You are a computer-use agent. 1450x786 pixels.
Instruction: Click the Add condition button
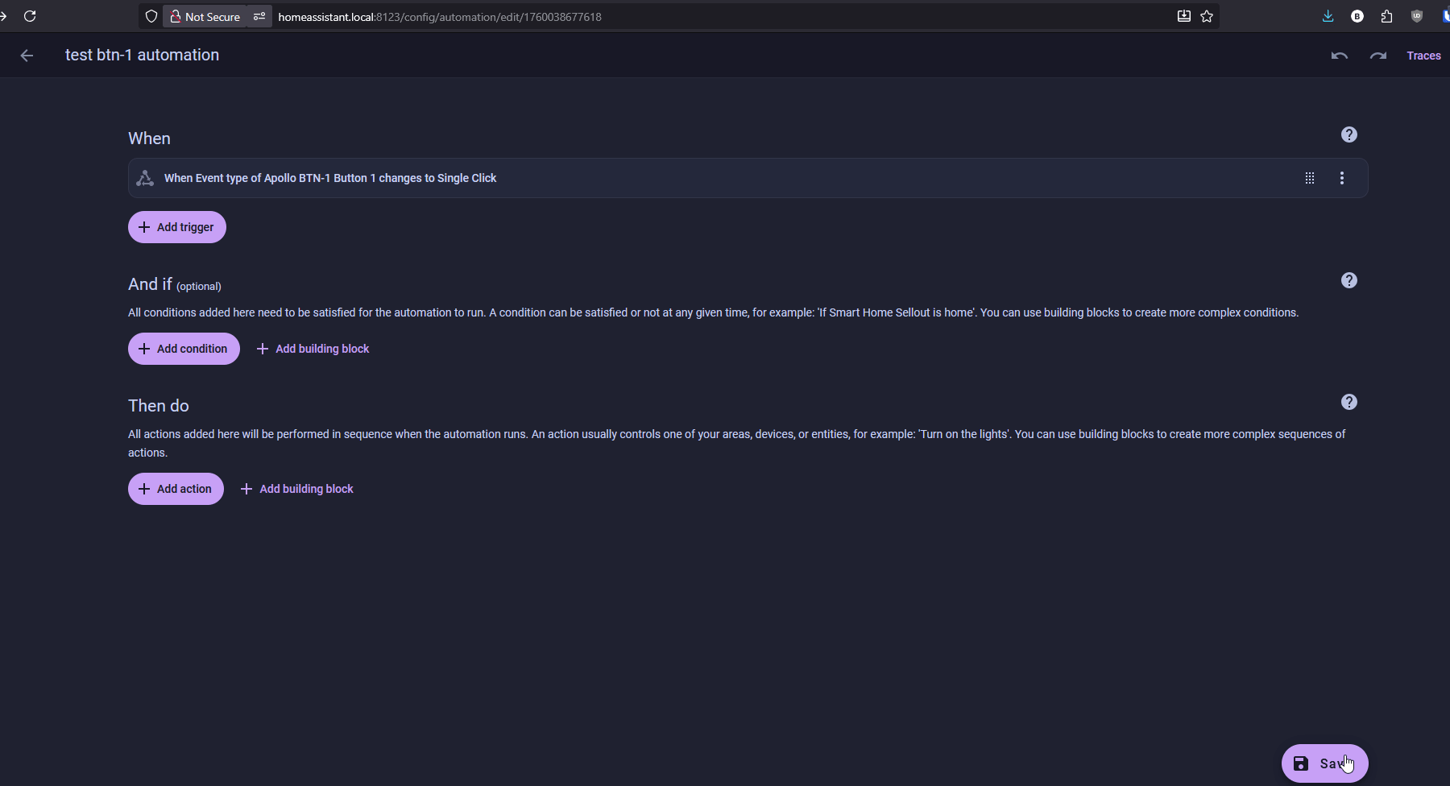coord(184,349)
